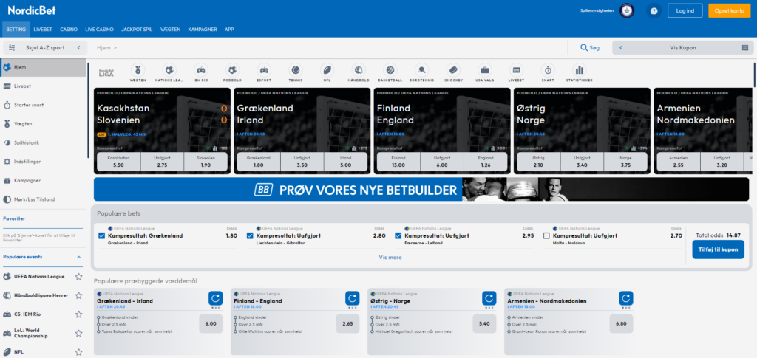Check the Malta - Moldova Uafgjort bet
Screen dimensions: 757x358
pos(546,236)
